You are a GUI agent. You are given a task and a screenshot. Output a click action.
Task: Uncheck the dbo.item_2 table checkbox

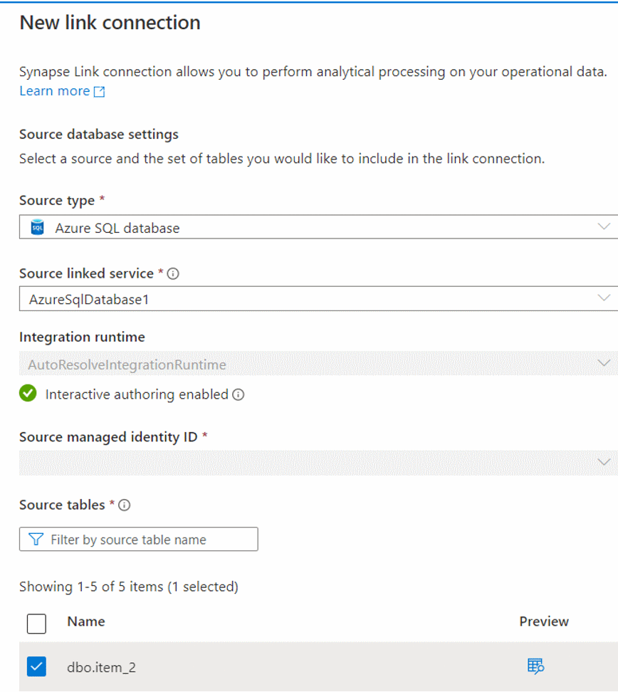[x=36, y=666]
